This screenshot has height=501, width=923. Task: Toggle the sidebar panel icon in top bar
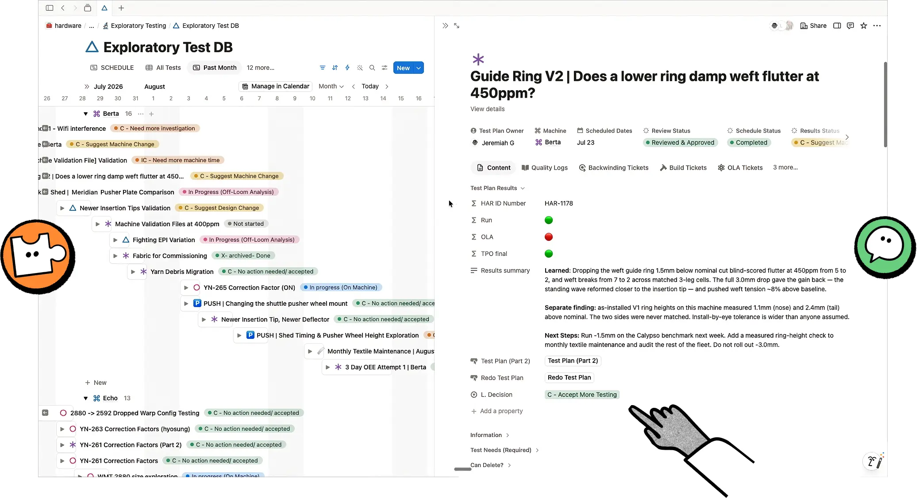pyautogui.click(x=50, y=8)
